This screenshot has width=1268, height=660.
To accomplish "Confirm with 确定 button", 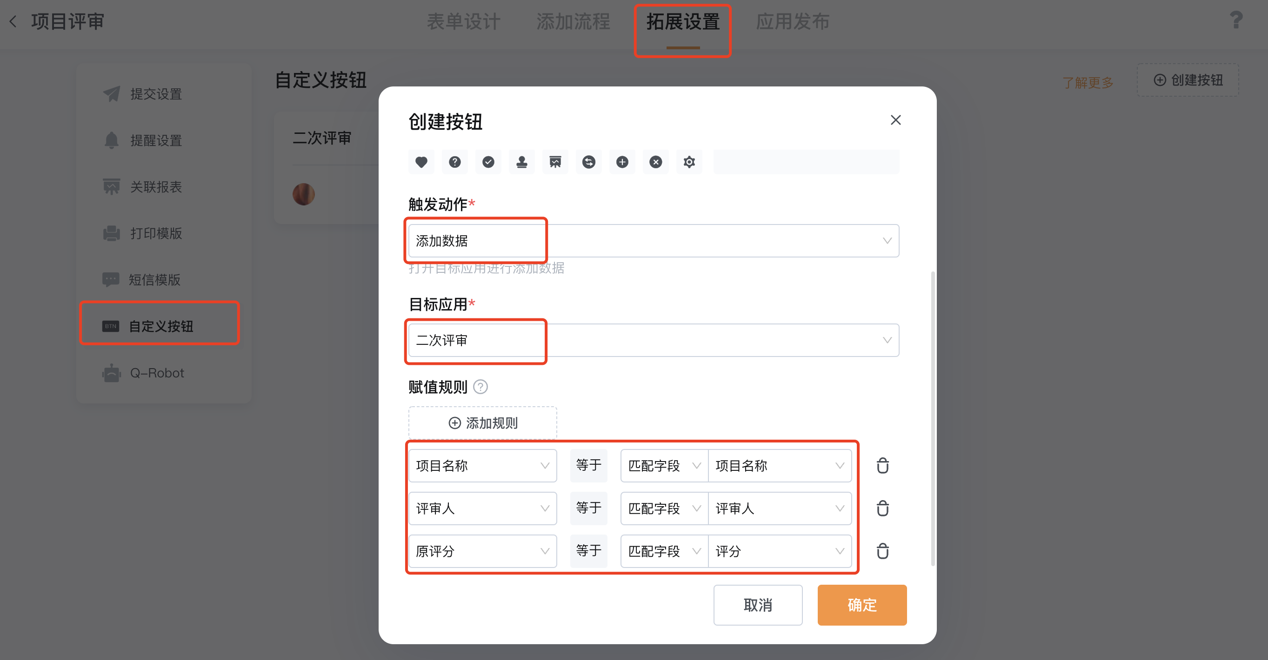I will (x=862, y=605).
